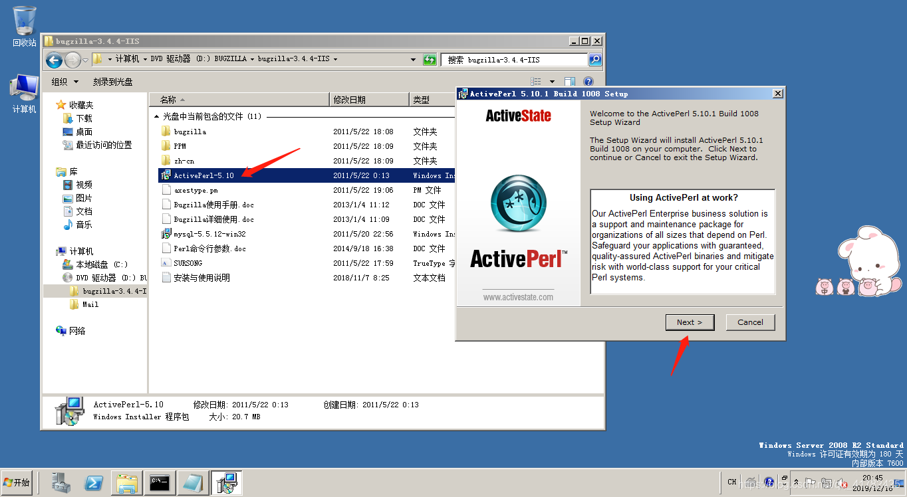Click the 搜索 bugzilla-3.4.4-IIS search box
The width and height of the screenshot is (907, 497).
click(x=515, y=60)
